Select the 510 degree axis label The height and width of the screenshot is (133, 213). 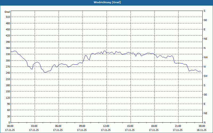(x=8, y=17)
